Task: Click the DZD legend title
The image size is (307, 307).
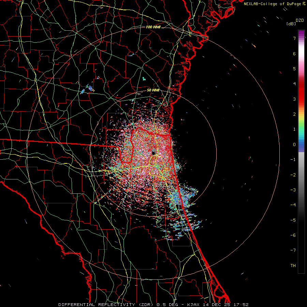Action: point(300,20)
